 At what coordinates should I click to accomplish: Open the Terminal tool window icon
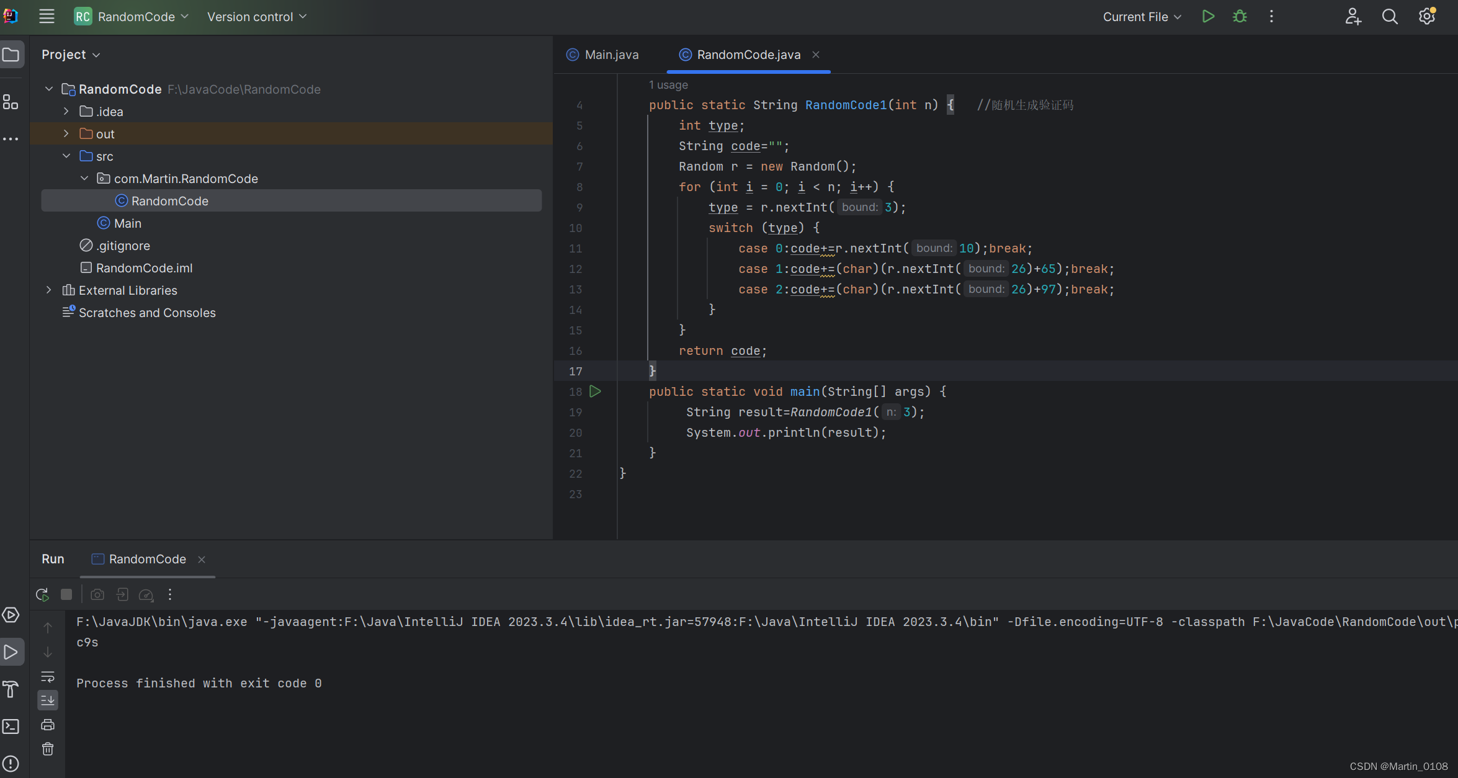click(x=11, y=726)
